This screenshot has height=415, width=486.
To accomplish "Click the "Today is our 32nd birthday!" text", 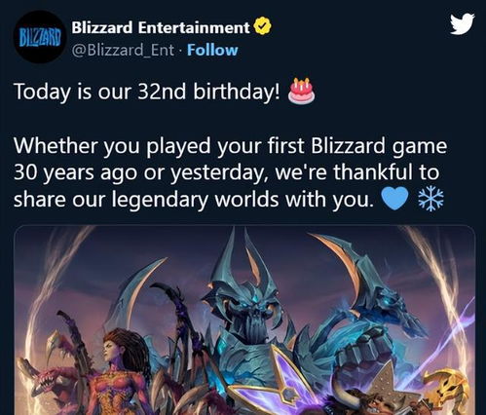I will [x=146, y=92].
